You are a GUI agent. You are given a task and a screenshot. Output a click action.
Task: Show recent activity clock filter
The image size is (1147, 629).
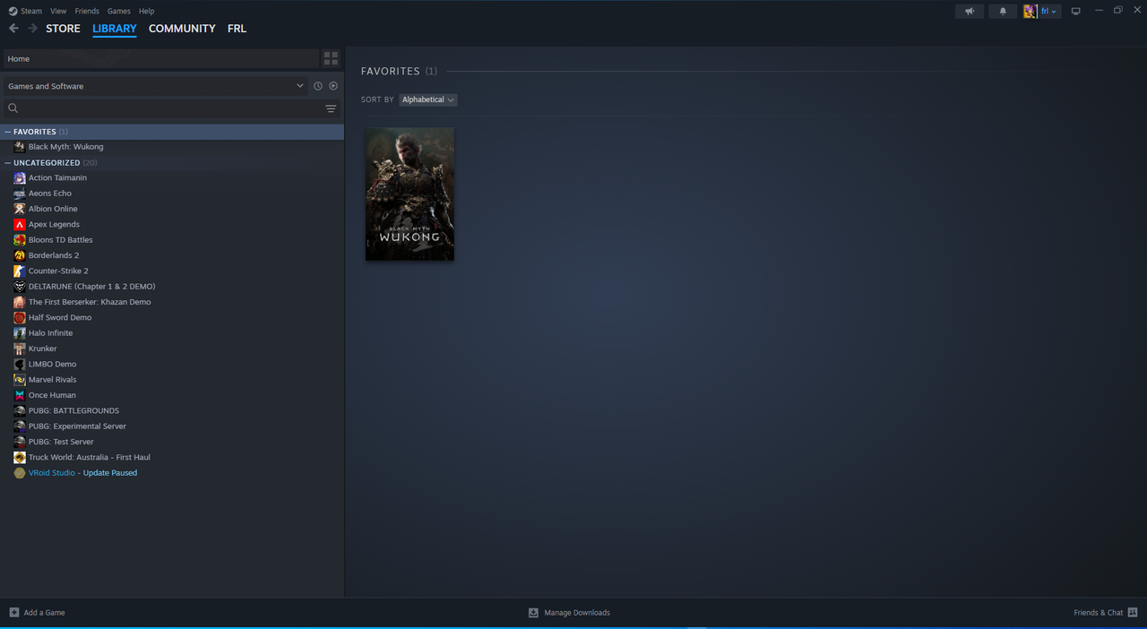317,86
